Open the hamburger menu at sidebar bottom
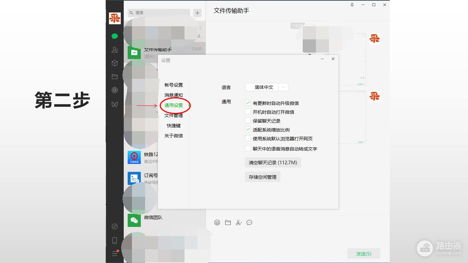The height and width of the screenshot is (263, 468). coord(115,254)
